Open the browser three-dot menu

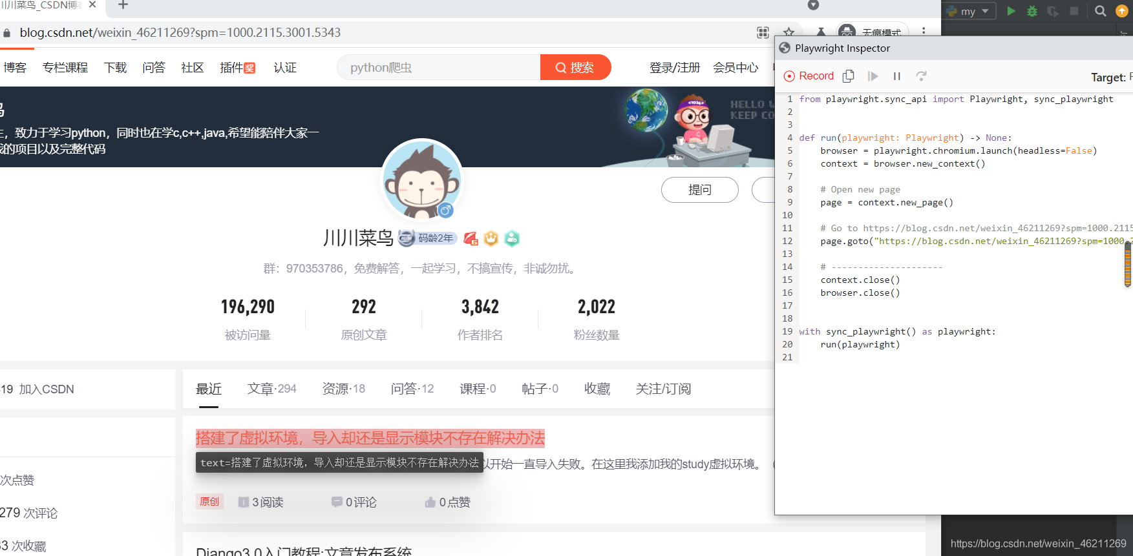[924, 32]
